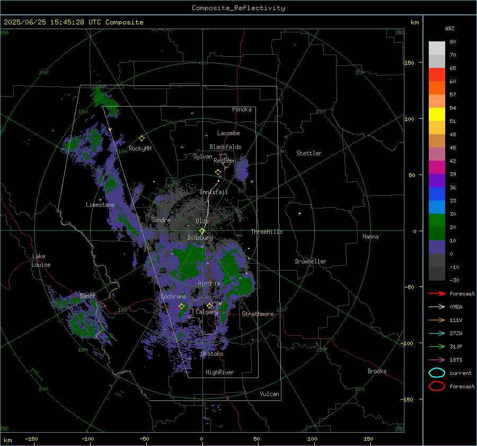Click the asterisk marker east of Innisfail
The height and width of the screenshot is (446, 477).
252,182
